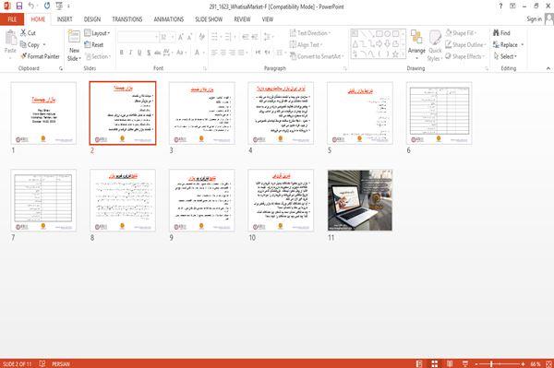Screen dimensions: 554x368
Task: Collapse the ribbon arrow
Action: [548, 68]
